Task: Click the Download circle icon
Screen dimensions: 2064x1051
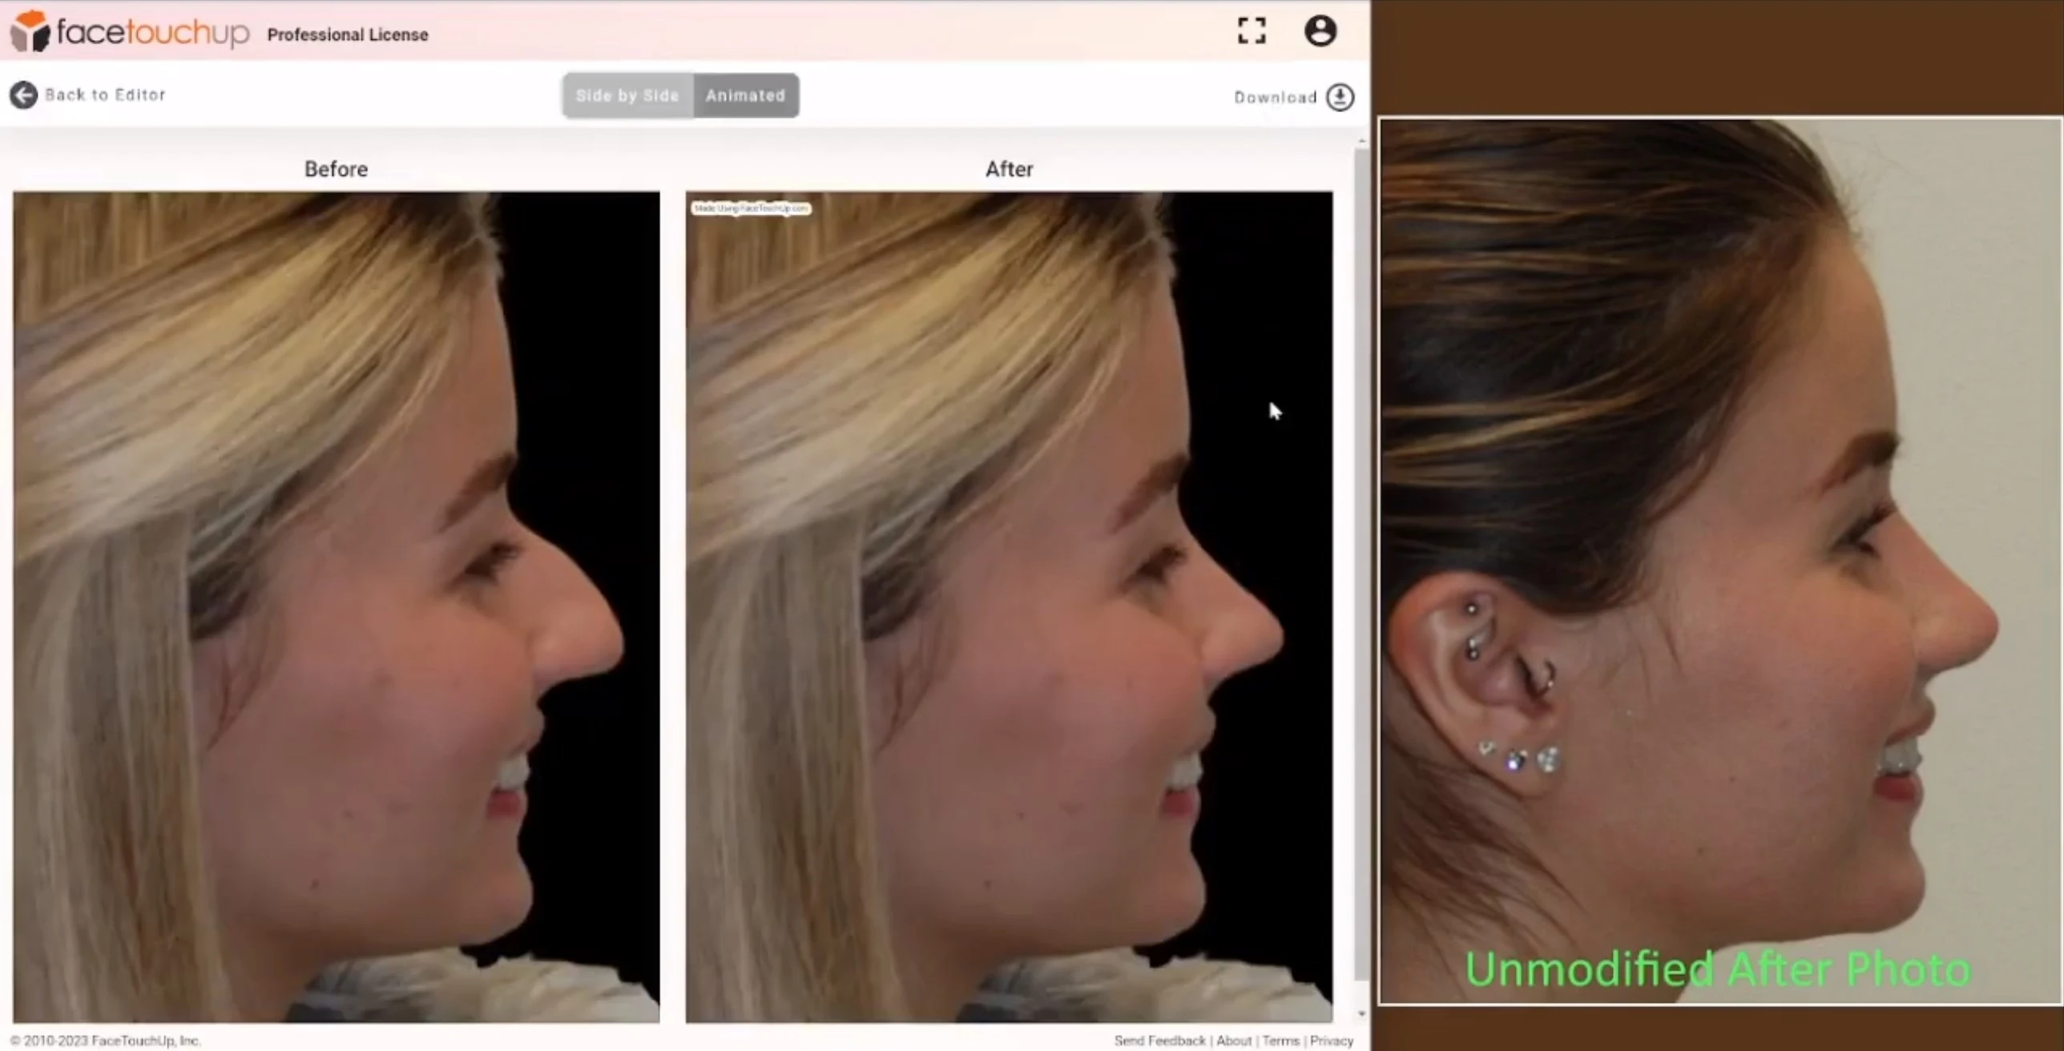Action: coord(1340,96)
